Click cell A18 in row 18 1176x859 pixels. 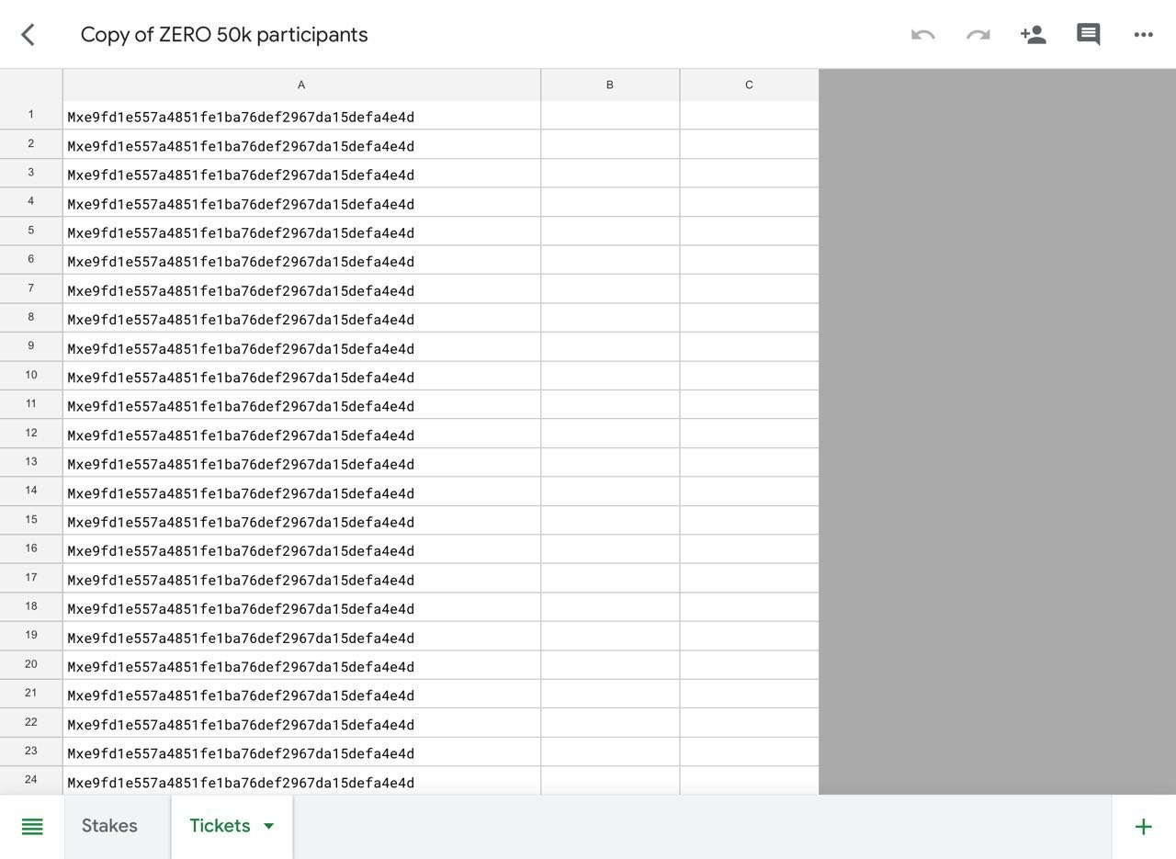(301, 608)
